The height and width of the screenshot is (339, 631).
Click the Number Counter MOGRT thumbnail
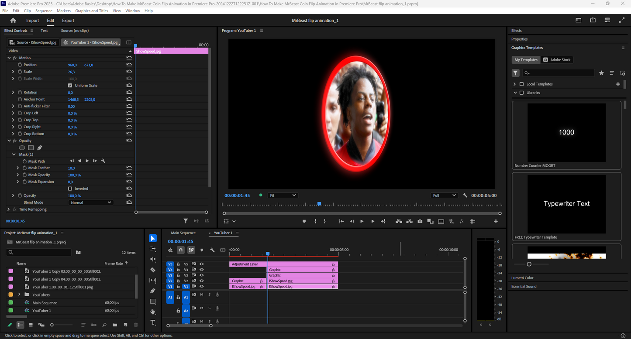(566, 133)
